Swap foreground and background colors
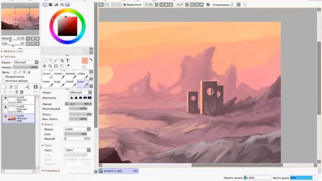 tap(91, 59)
